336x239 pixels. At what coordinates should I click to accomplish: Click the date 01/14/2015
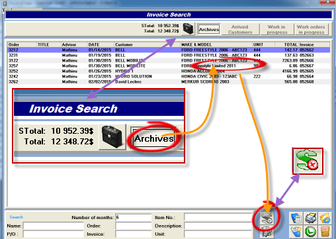coord(100,50)
